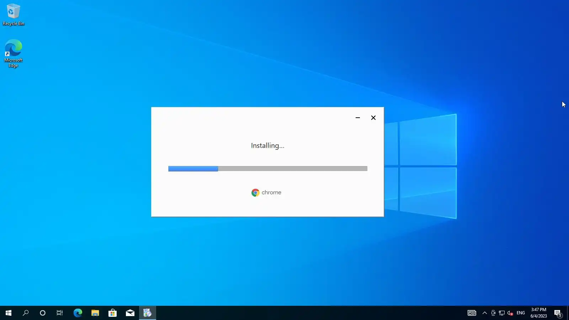Open the Action Center notifications icon

pos(558,313)
